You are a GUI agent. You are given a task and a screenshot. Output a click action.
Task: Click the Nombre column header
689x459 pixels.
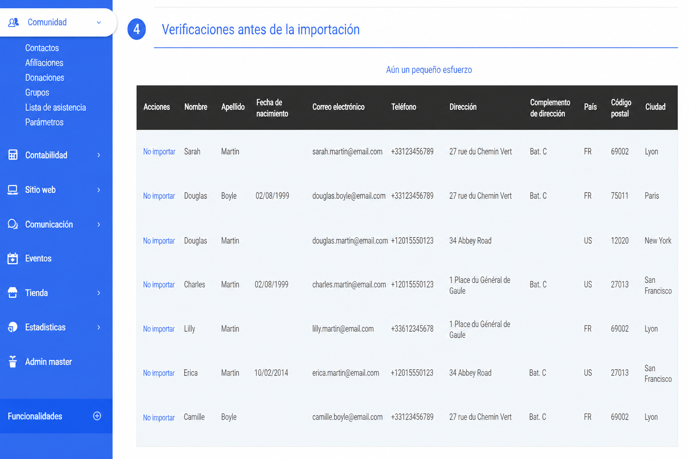[x=196, y=107]
